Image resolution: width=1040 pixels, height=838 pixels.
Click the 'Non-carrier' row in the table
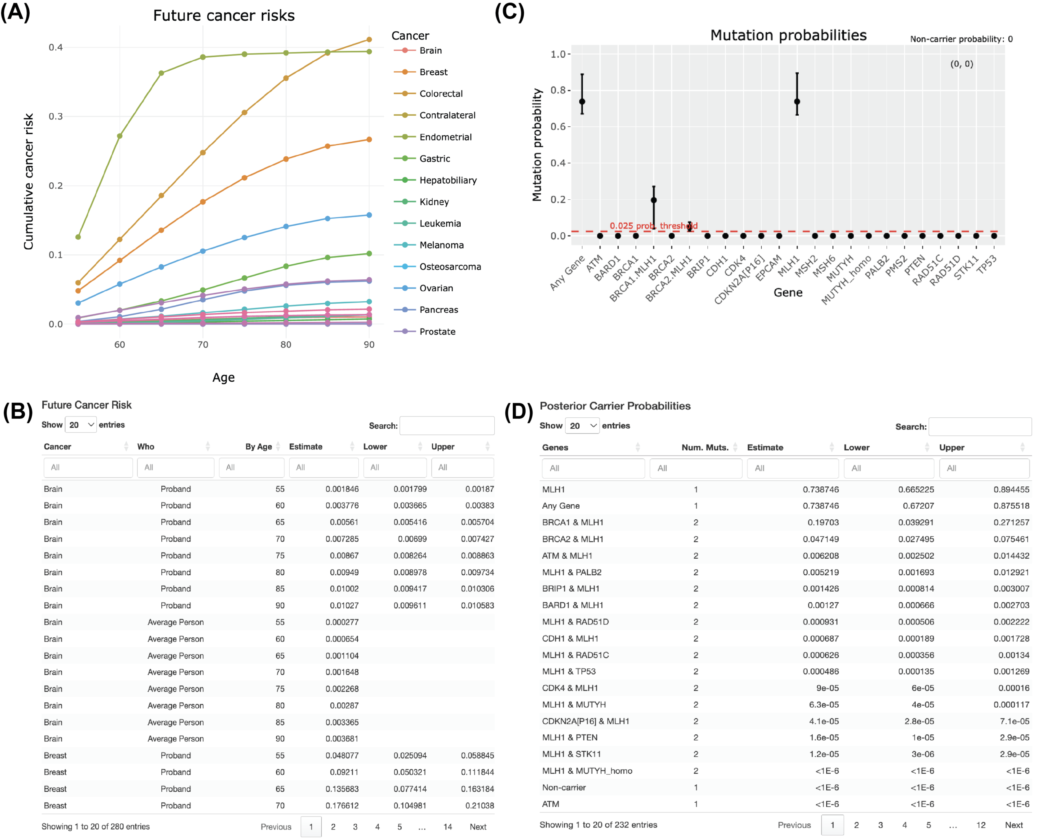[x=785, y=787]
